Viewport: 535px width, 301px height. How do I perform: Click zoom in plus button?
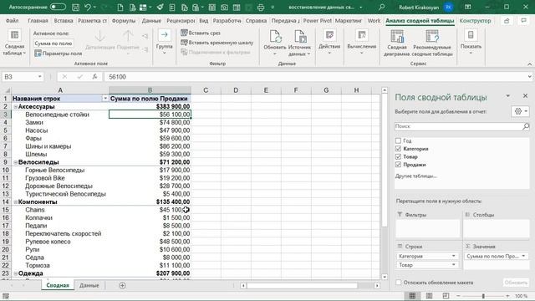pos(507,296)
